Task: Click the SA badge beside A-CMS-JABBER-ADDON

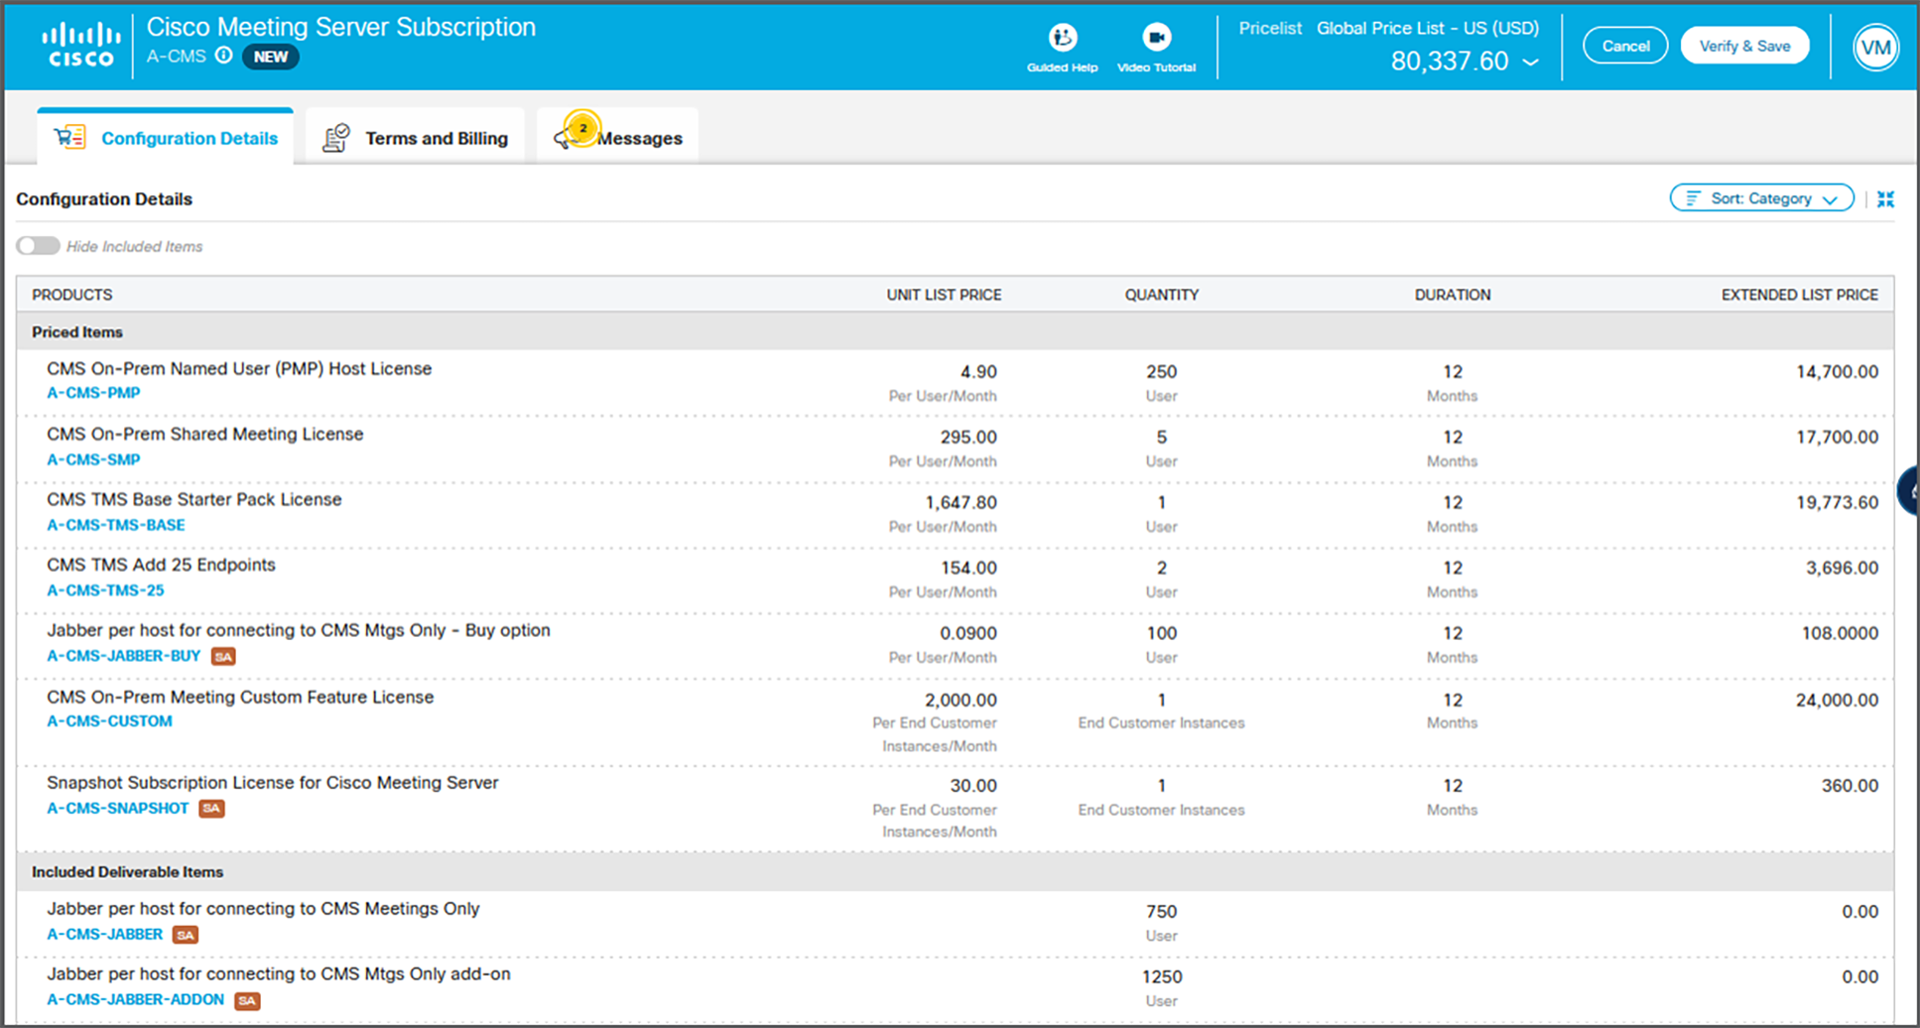Action: tap(247, 1000)
